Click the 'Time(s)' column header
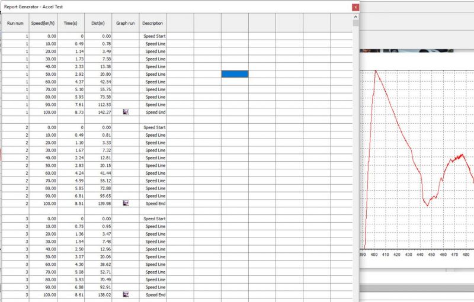The width and height of the screenshot is (474, 302). pos(71,23)
